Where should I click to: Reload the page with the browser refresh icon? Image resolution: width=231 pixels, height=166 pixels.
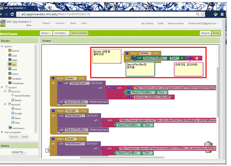pyautogui.click(x=12, y=14)
